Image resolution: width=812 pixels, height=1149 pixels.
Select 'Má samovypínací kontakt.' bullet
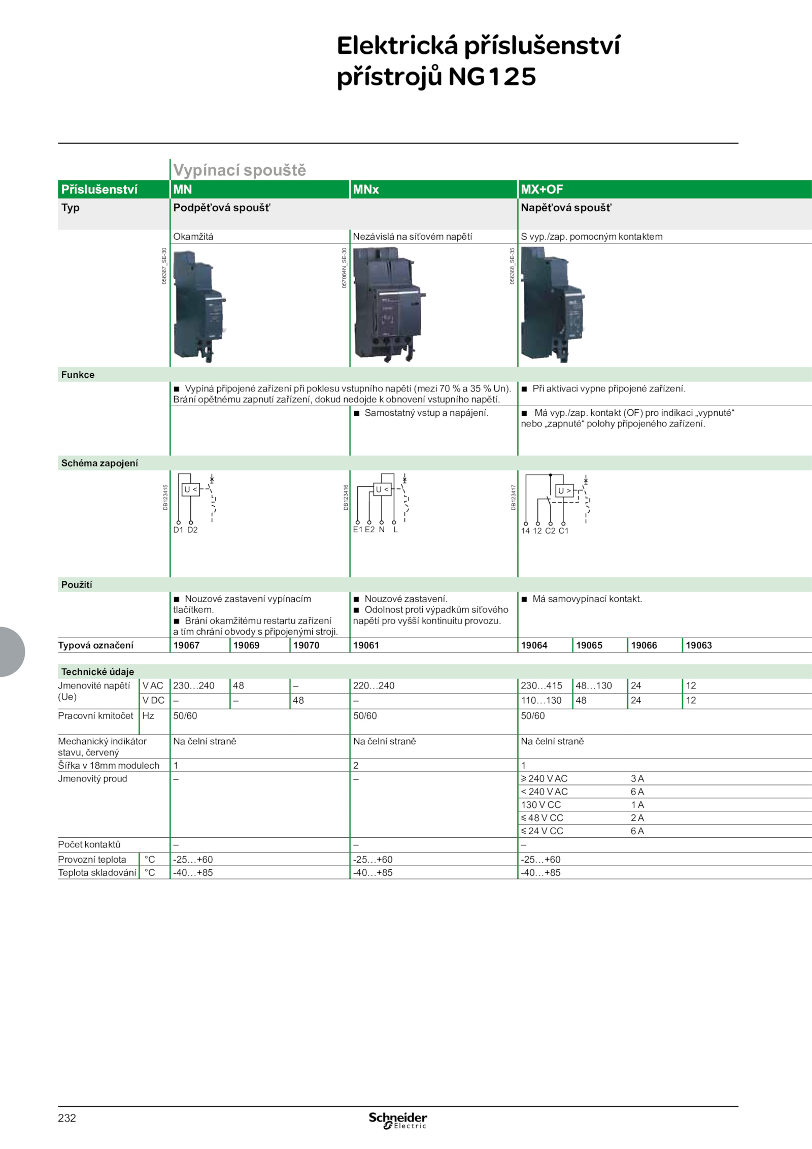click(582, 599)
